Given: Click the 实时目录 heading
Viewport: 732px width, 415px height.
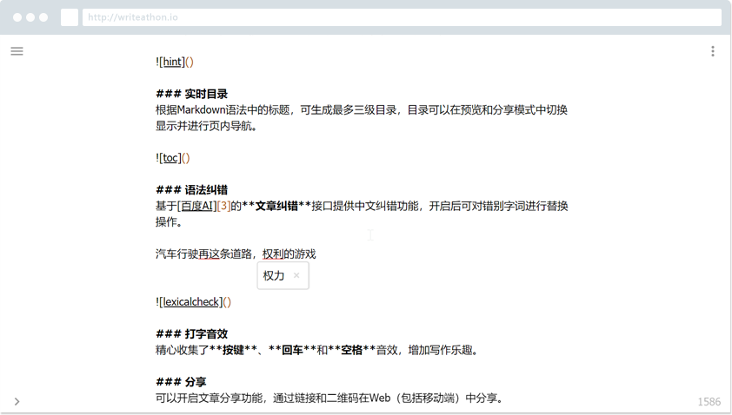Looking at the screenshot, I should click(206, 94).
